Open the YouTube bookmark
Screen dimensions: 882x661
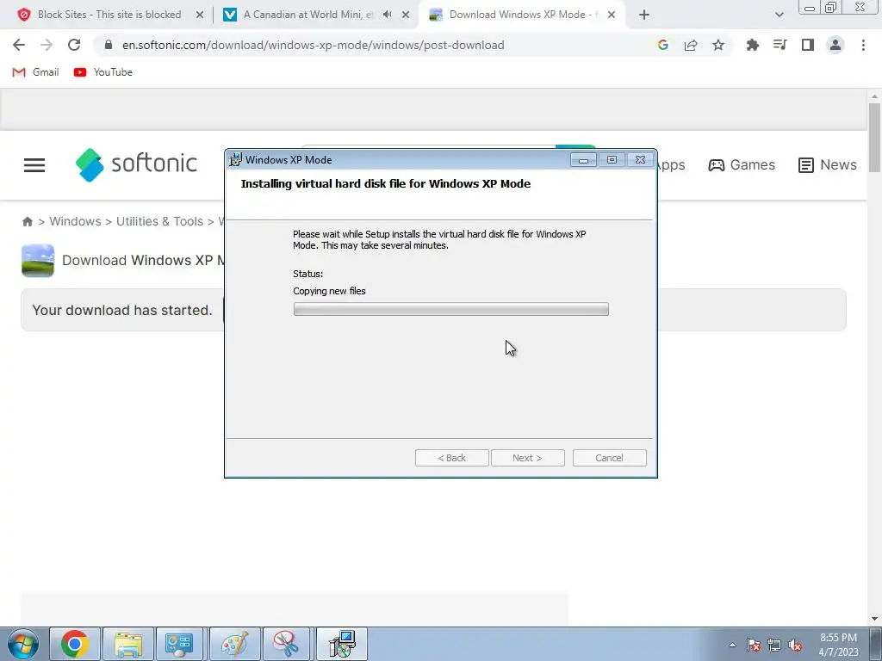coord(103,72)
